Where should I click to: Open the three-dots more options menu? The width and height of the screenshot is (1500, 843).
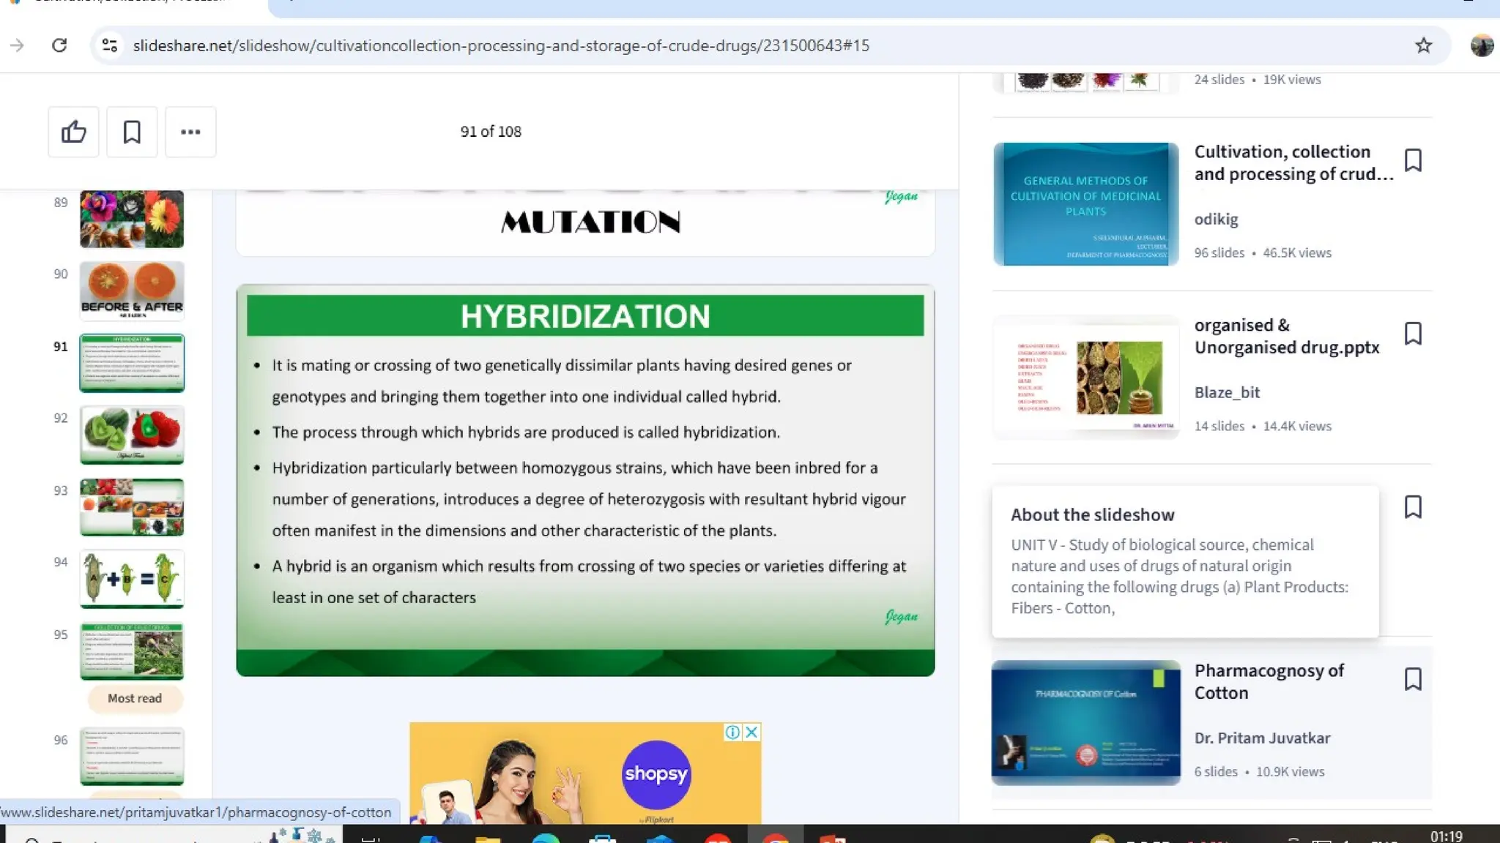[x=190, y=132]
